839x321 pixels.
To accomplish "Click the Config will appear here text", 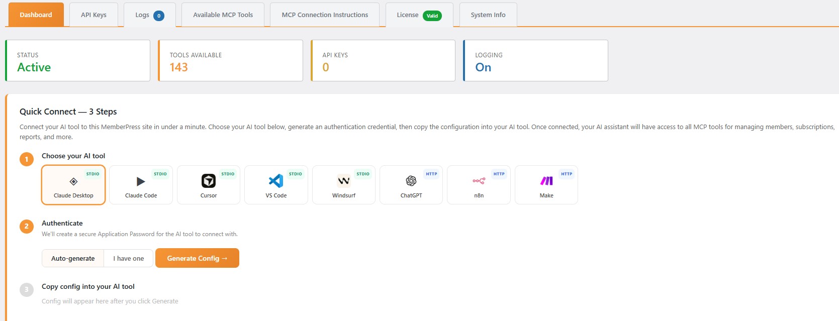I will click(x=110, y=301).
